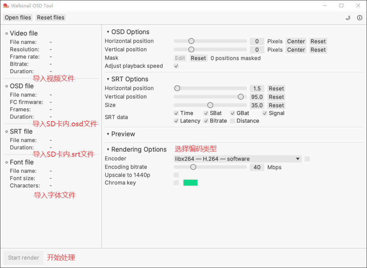Reset OSD vertical position
Screen dimensions: 367x268
pos(318,50)
